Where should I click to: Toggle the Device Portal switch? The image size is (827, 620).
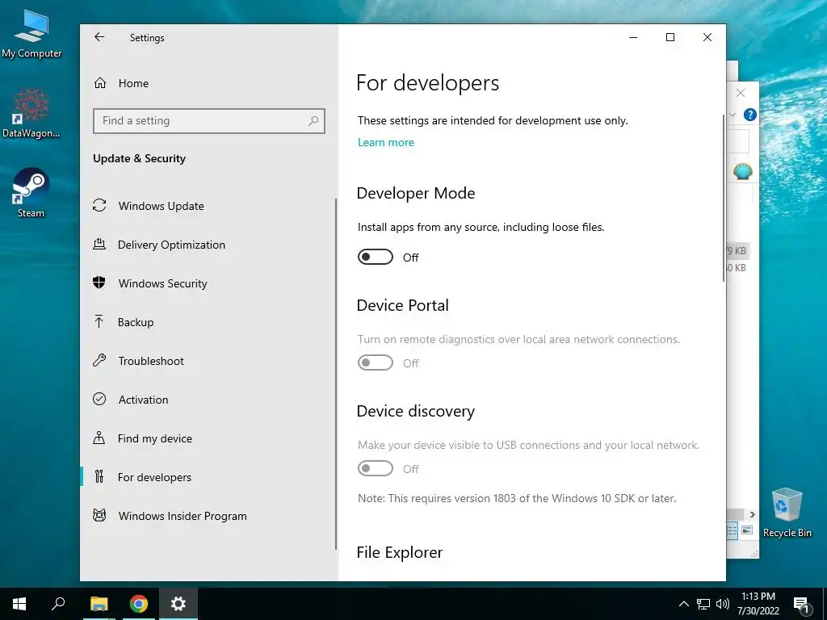coord(375,362)
